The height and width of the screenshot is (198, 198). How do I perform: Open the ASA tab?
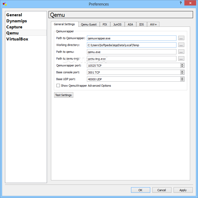pyautogui.click(x=130, y=24)
